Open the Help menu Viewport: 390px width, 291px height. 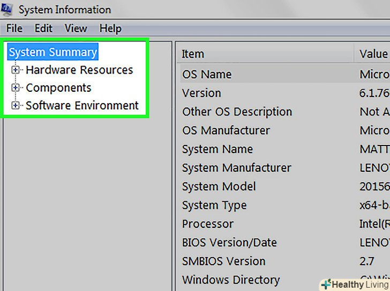click(110, 28)
